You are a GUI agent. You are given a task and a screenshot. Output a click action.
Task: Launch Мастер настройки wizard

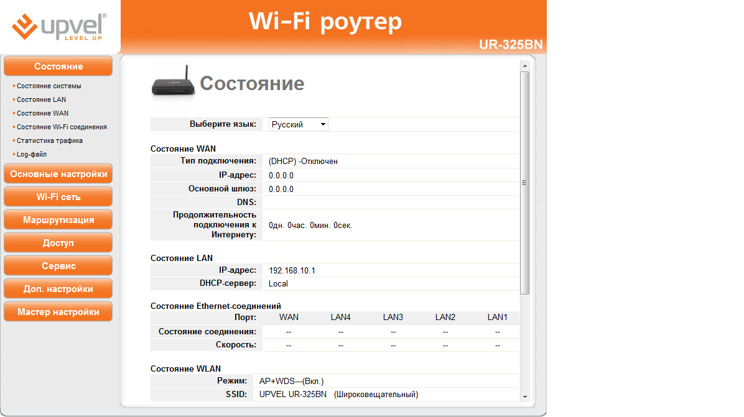coord(58,312)
